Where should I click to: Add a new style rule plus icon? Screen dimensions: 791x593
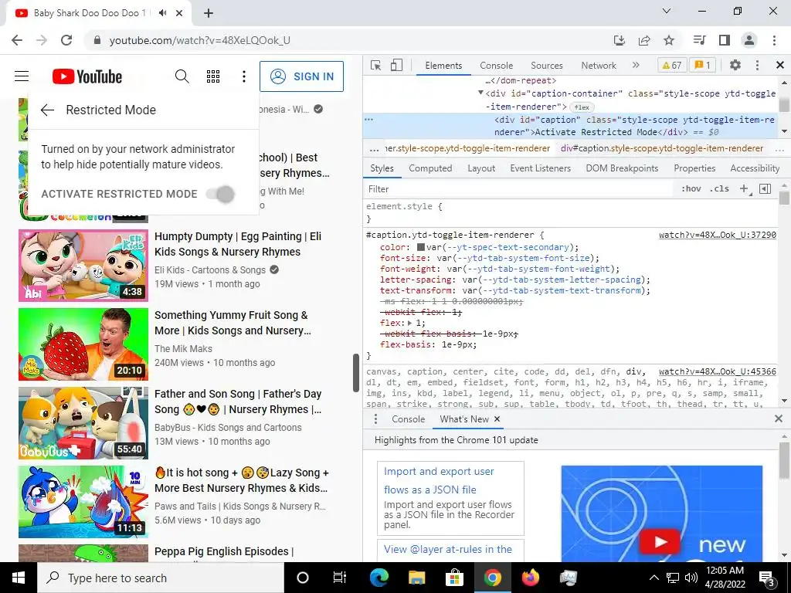pyautogui.click(x=744, y=188)
